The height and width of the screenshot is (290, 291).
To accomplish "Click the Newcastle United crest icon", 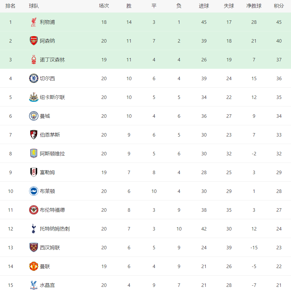I will pyautogui.click(x=33, y=97).
